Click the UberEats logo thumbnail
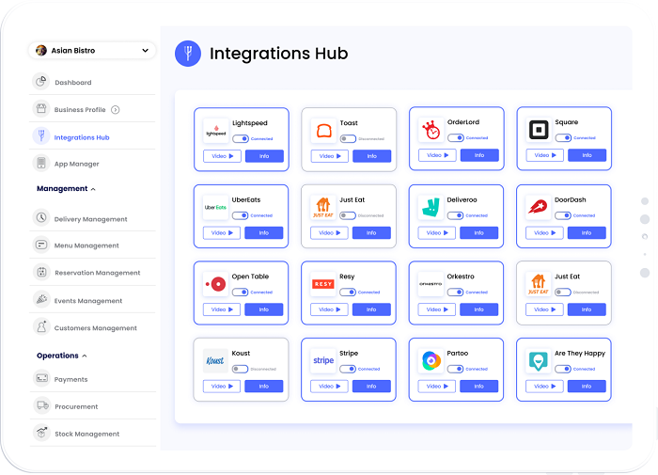Screen dimensions: 658x475 (215, 207)
